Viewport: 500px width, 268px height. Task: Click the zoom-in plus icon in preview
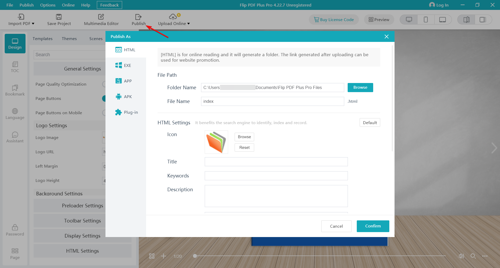164,256
